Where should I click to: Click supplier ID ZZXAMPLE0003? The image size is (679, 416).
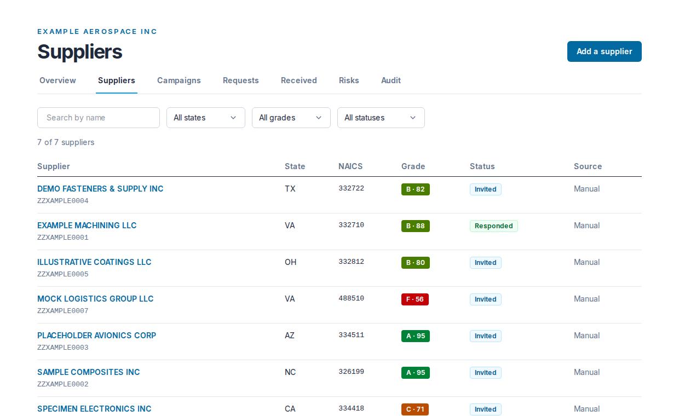[63, 348]
